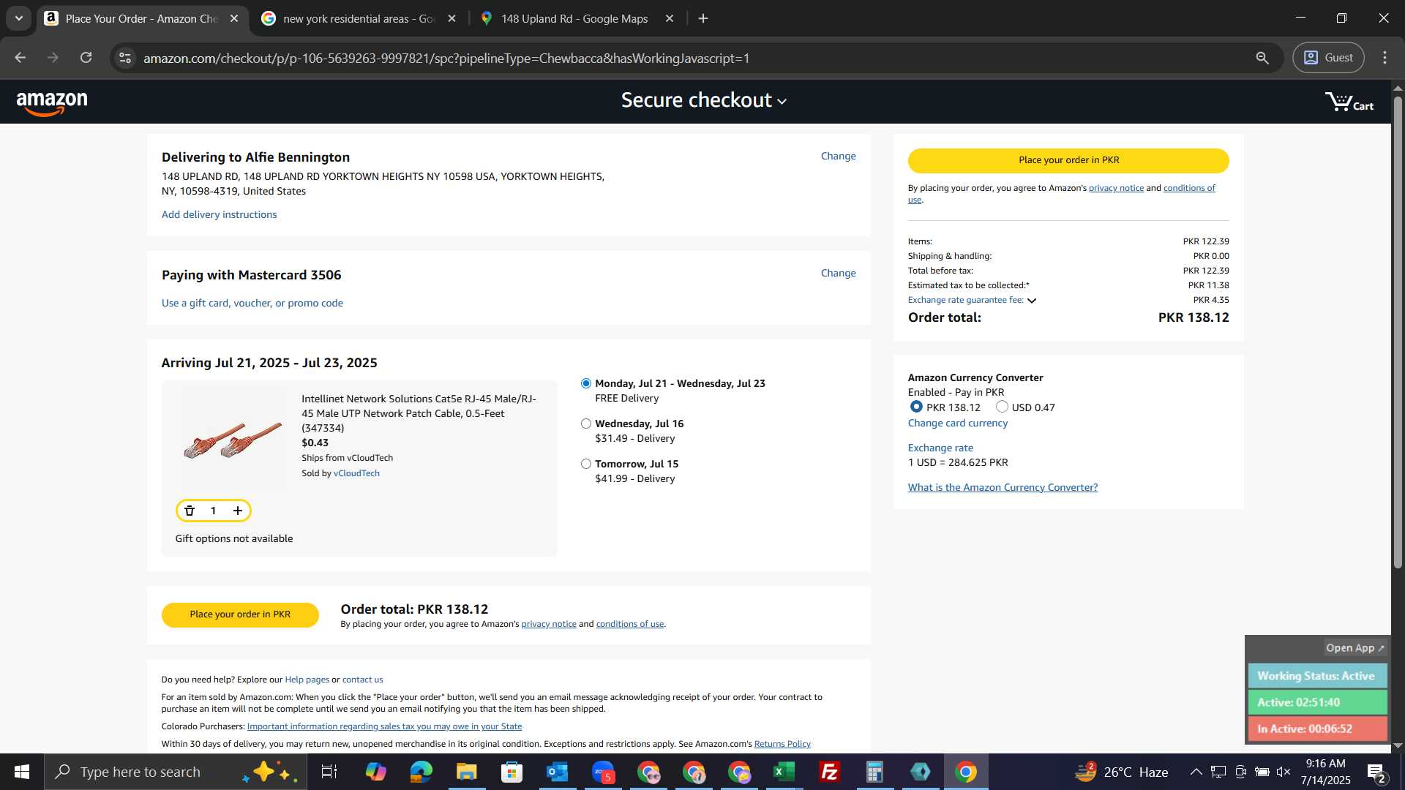Click contact us link
This screenshot has width=1405, height=790.
[362, 680]
